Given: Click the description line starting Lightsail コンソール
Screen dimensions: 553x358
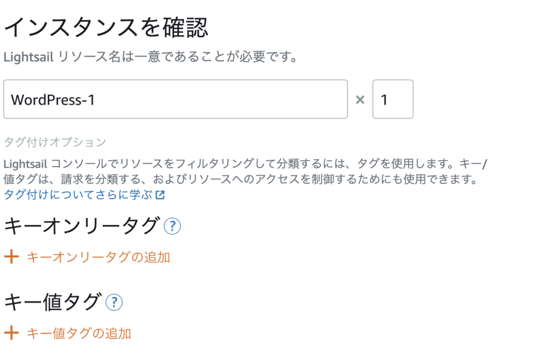Looking at the screenshot, I should tap(246, 164).
